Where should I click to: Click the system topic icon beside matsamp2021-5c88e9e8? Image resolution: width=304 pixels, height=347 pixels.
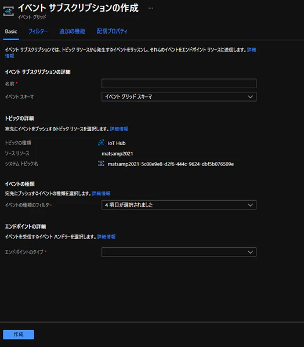(x=101, y=164)
